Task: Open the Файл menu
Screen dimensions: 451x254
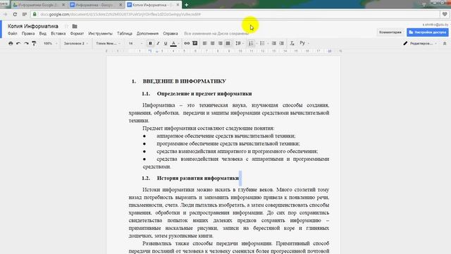Action: [13, 34]
